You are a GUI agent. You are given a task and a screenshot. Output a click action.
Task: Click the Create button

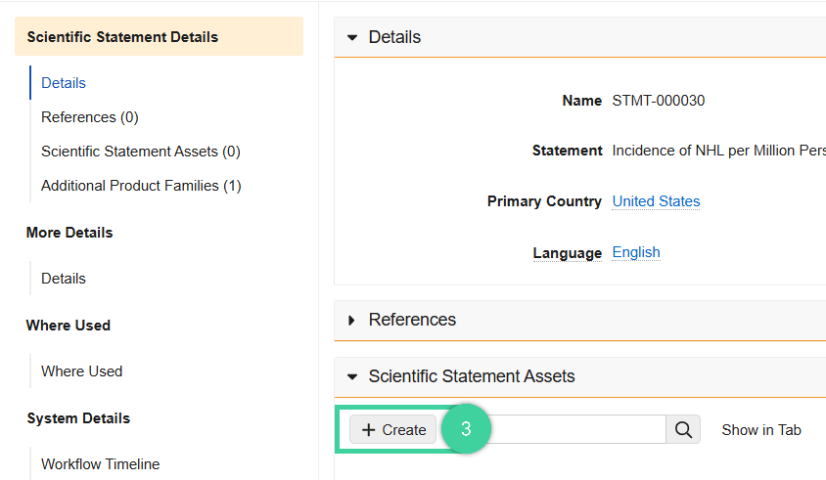pos(393,429)
